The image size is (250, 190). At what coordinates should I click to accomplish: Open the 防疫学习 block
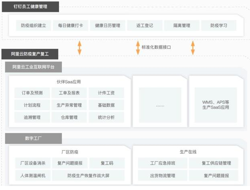(x=219, y=26)
